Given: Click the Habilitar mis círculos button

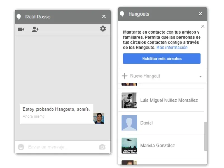Looking at the screenshot, I should tap(162, 59).
